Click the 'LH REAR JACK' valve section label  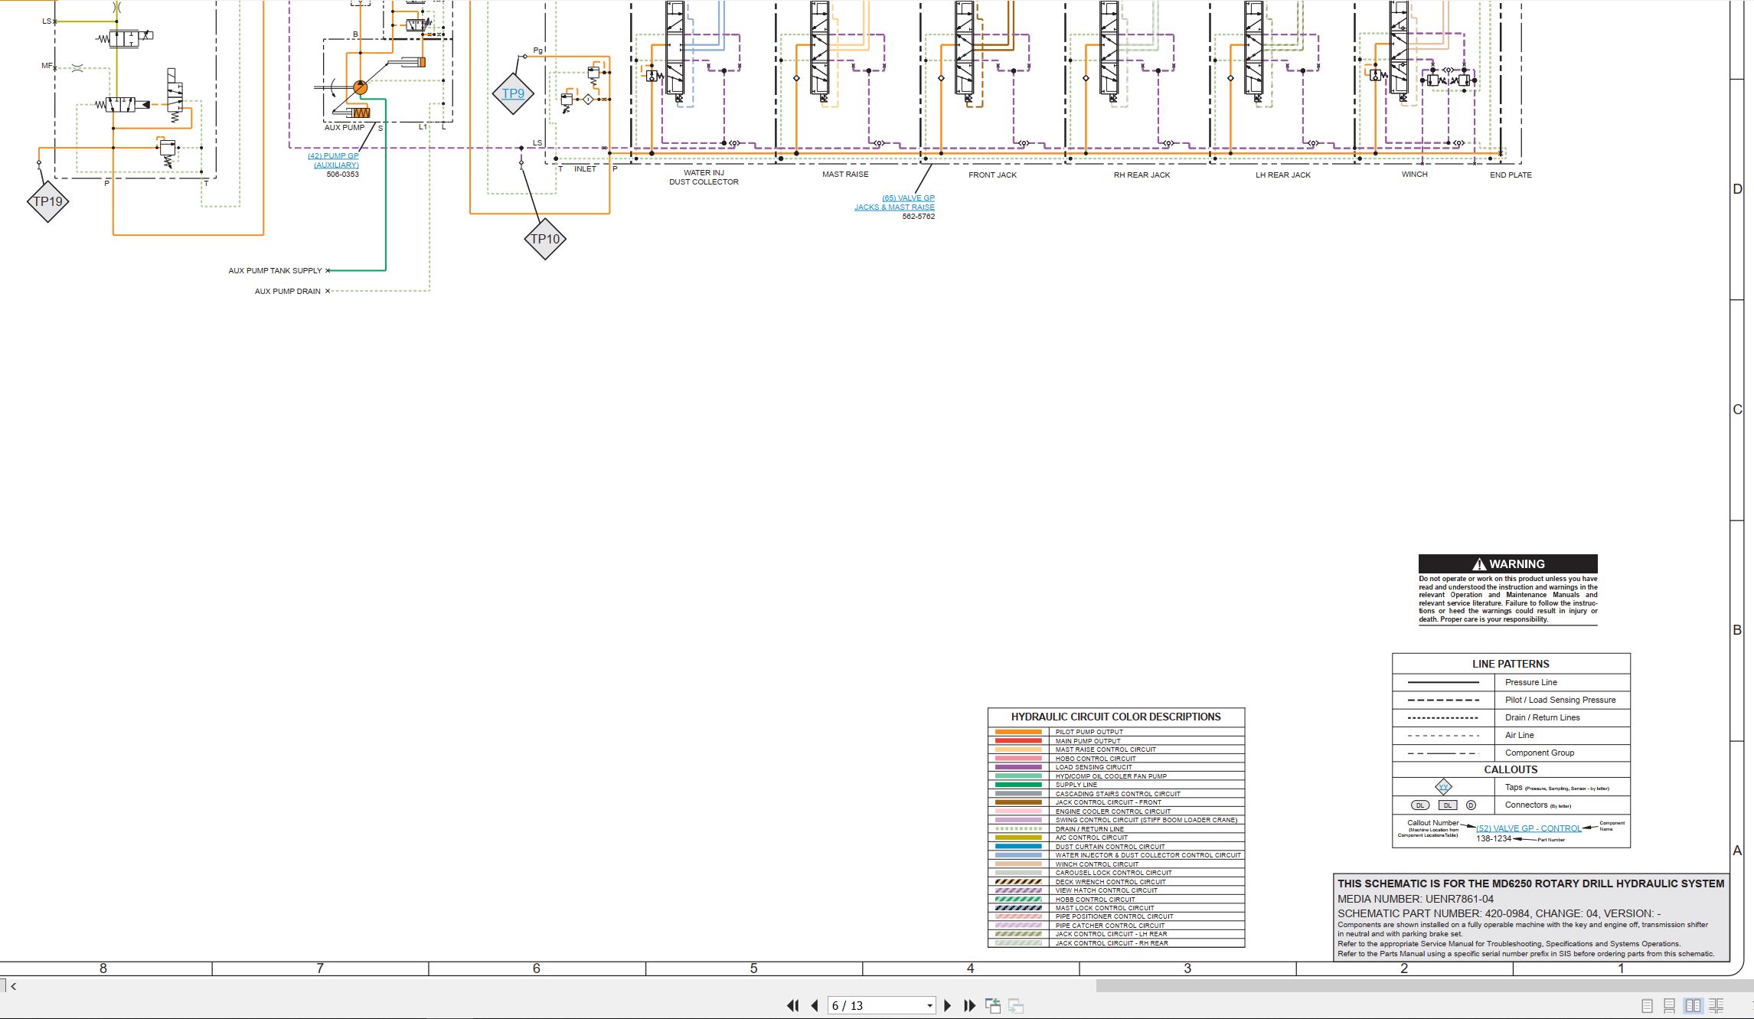click(x=1283, y=175)
